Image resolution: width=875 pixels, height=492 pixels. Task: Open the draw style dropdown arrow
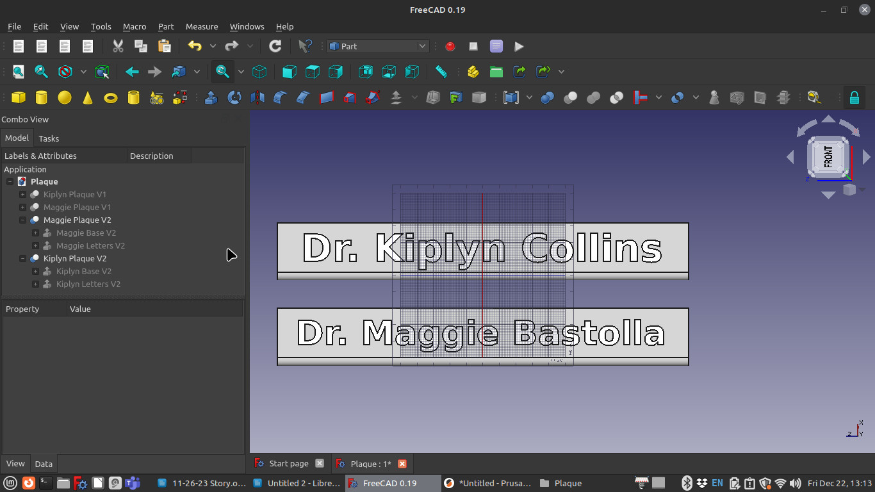83,72
